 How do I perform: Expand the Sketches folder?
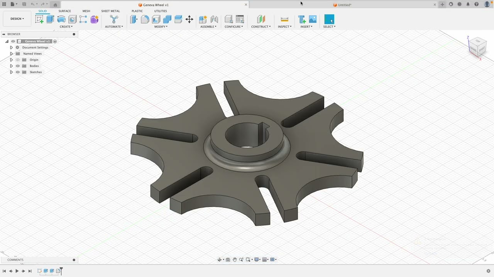(x=11, y=72)
